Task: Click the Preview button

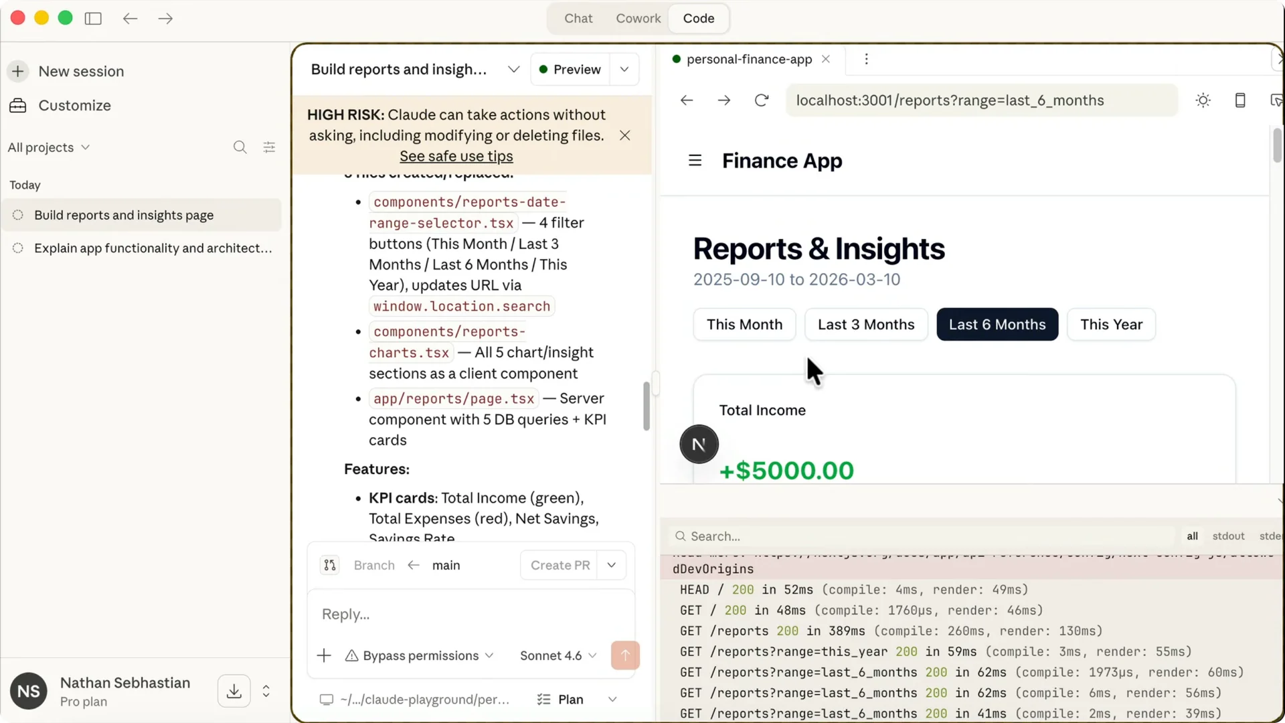Action: [570, 70]
